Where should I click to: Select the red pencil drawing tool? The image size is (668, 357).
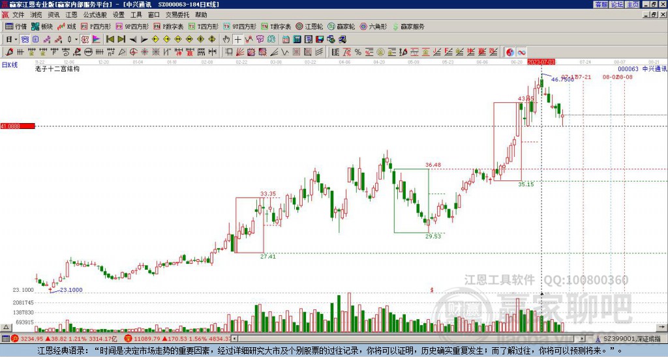click(9, 52)
